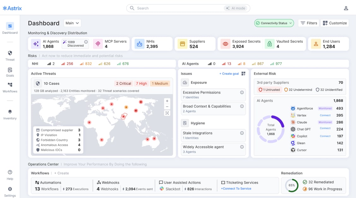Image resolution: width=356 pixels, height=198 pixels.
Task: Filter threats by 1 Medium tag
Action: tap(160, 84)
